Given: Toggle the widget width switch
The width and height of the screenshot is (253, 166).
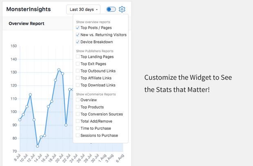Looking at the screenshot, I should [111, 9].
